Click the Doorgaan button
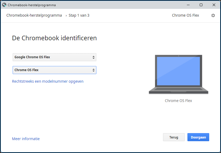 (x=198, y=137)
